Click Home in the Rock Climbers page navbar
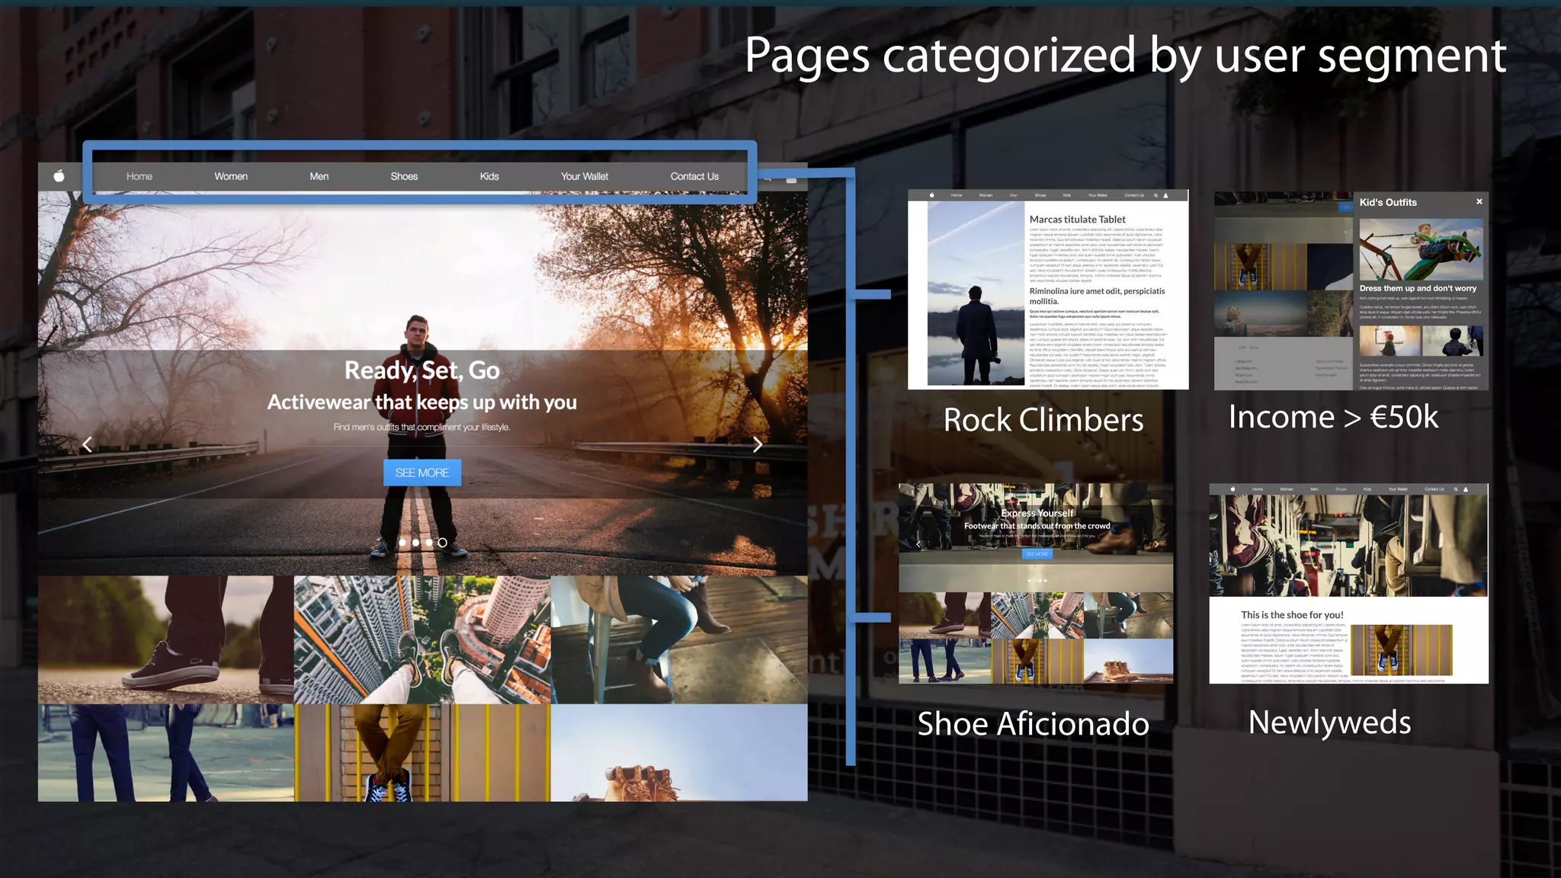 pos(957,195)
